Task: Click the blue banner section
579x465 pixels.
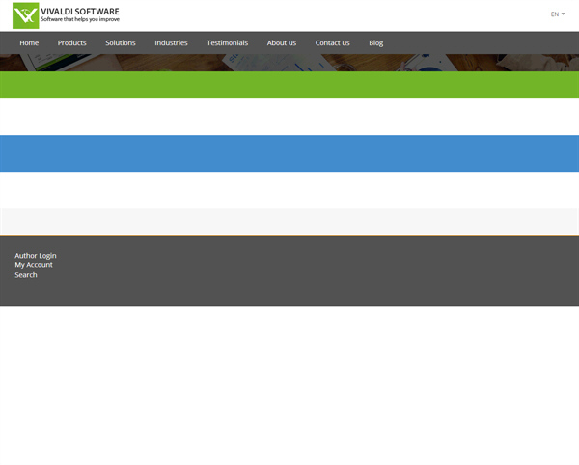Action: (289, 153)
